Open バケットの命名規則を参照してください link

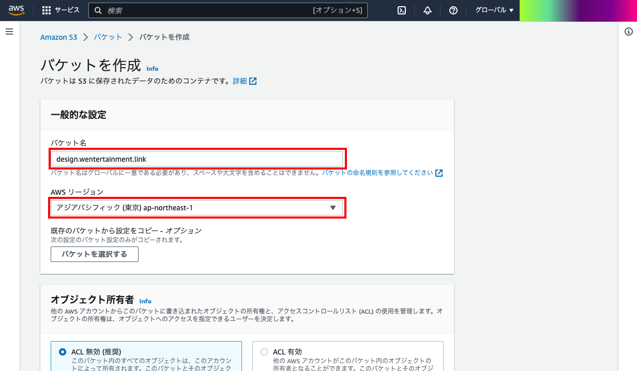377,173
